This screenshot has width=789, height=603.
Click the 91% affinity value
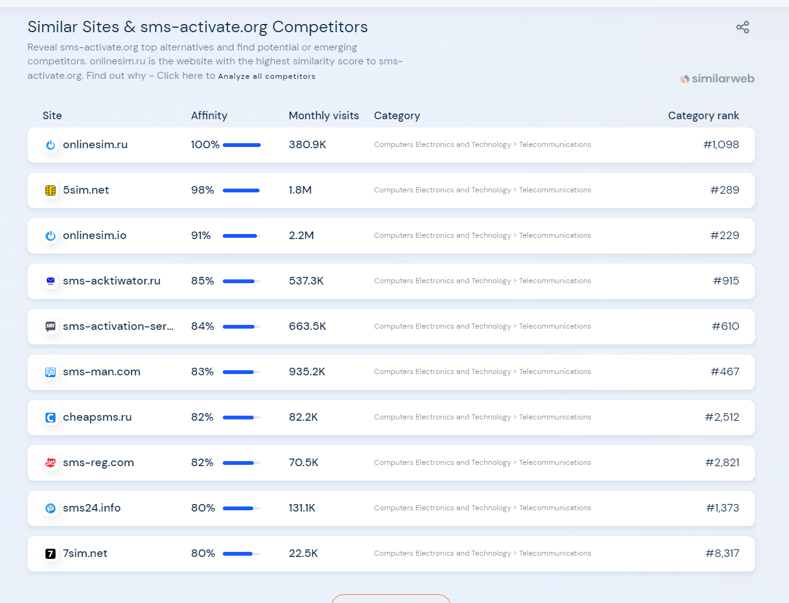(201, 235)
